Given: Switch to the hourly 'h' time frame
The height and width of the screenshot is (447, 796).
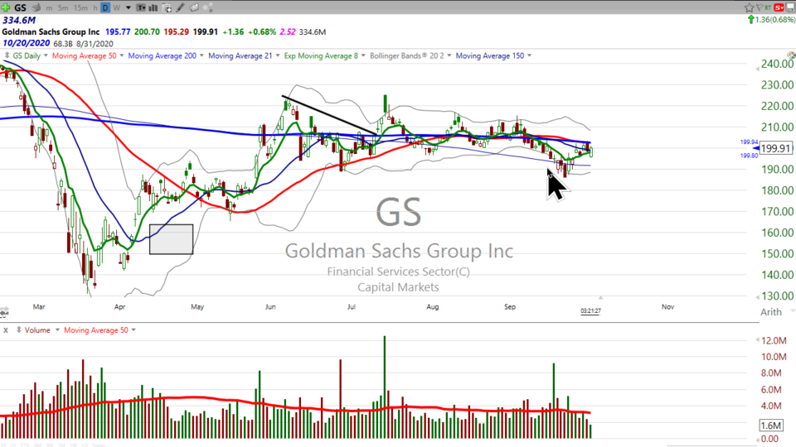Looking at the screenshot, I should (95, 8).
